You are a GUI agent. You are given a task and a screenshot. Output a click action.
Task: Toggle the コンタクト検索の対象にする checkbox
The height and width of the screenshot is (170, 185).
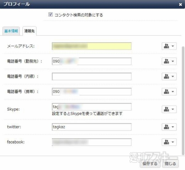(50, 14)
